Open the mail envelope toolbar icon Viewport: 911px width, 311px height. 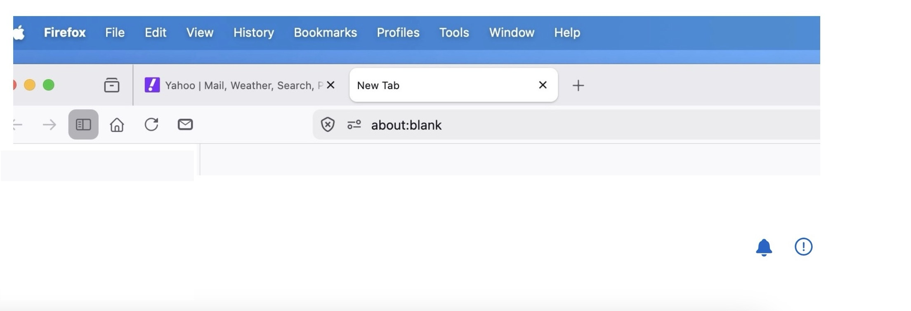185,125
